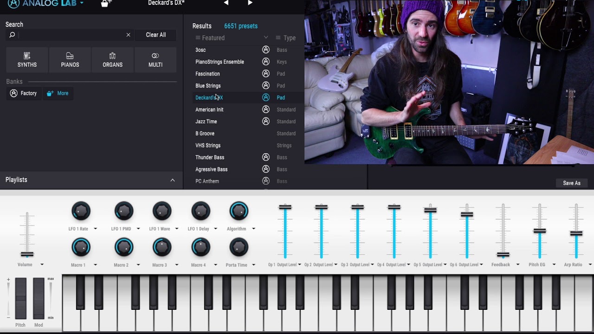This screenshot has width=594, height=334.
Task: Click Arturia icon on Thunder Bass row
Action: [x=265, y=157]
